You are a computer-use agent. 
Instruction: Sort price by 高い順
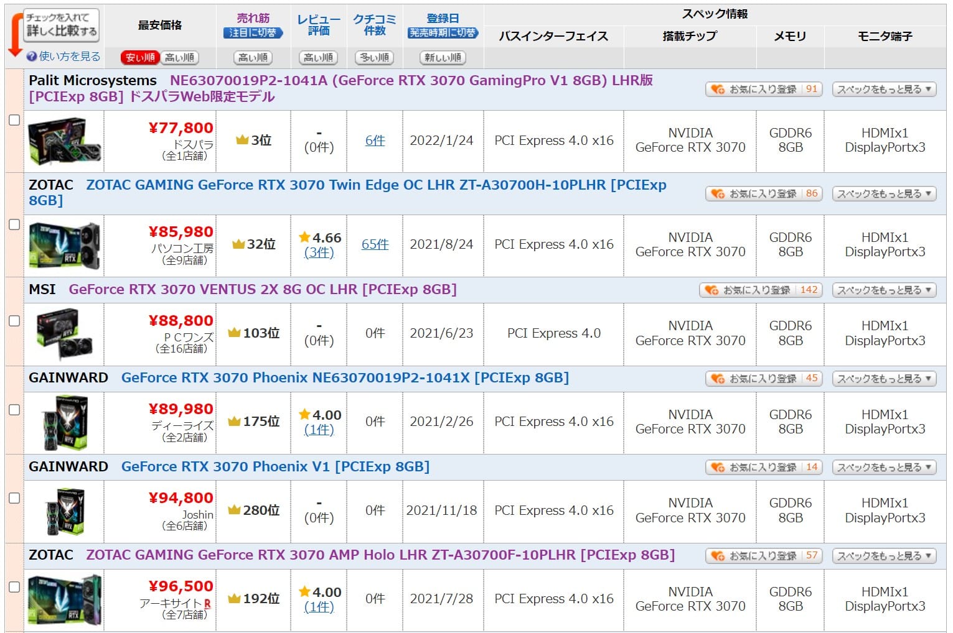click(179, 58)
